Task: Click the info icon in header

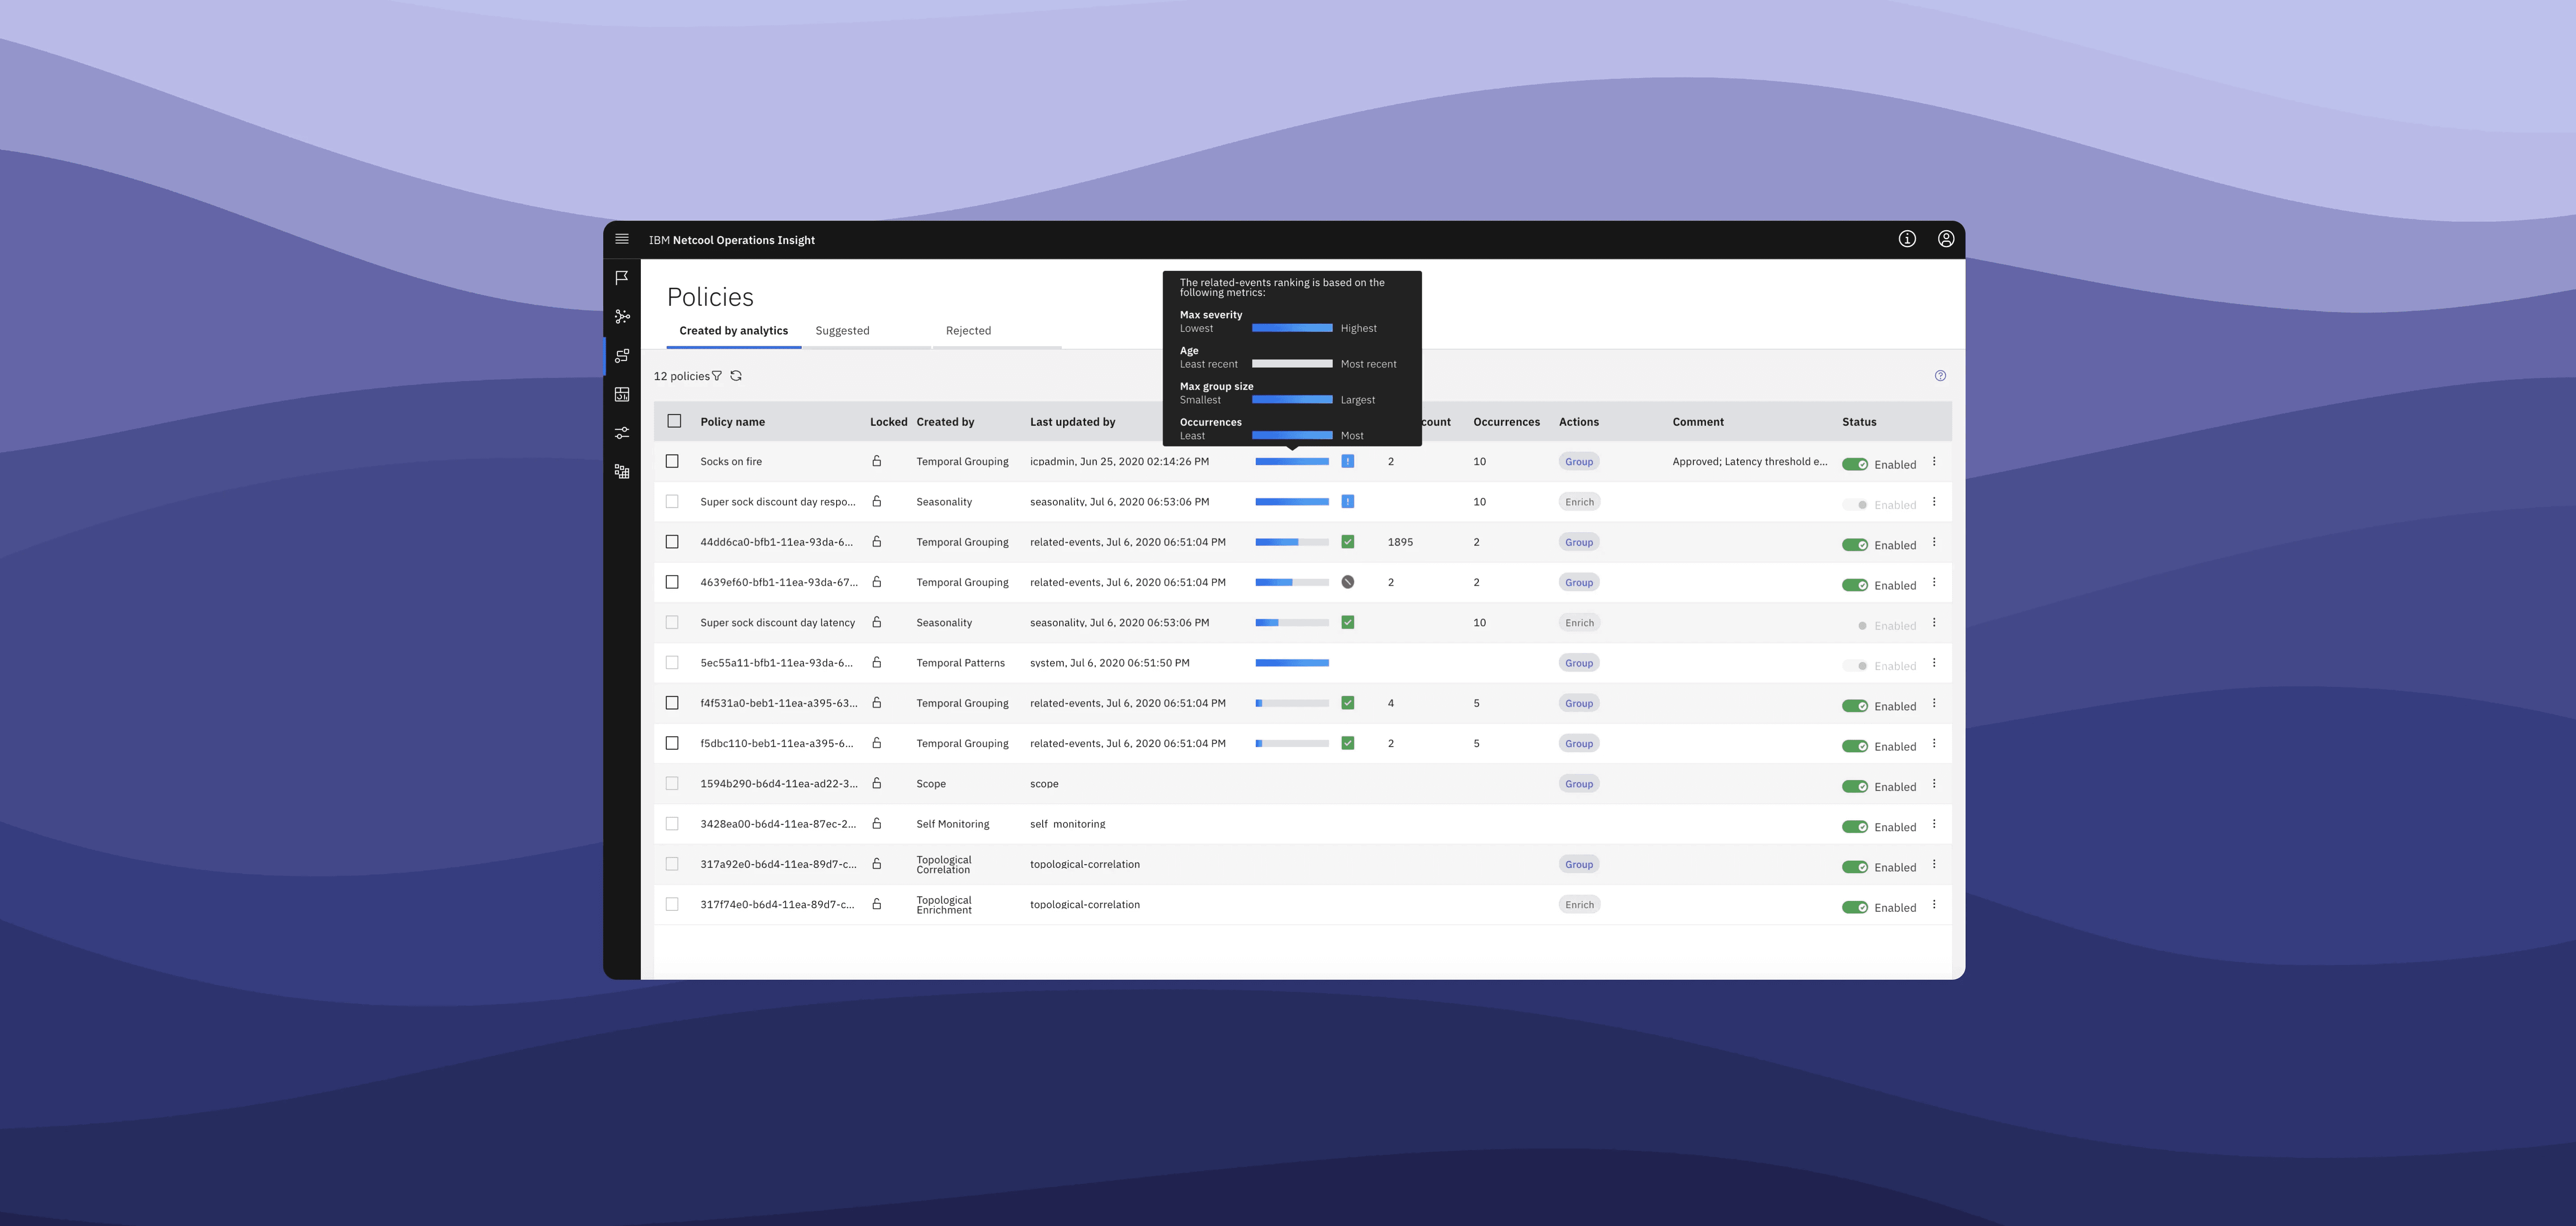Action: [1907, 239]
